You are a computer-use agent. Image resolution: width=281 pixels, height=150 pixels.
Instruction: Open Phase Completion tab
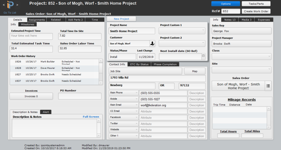[x=165, y=64]
